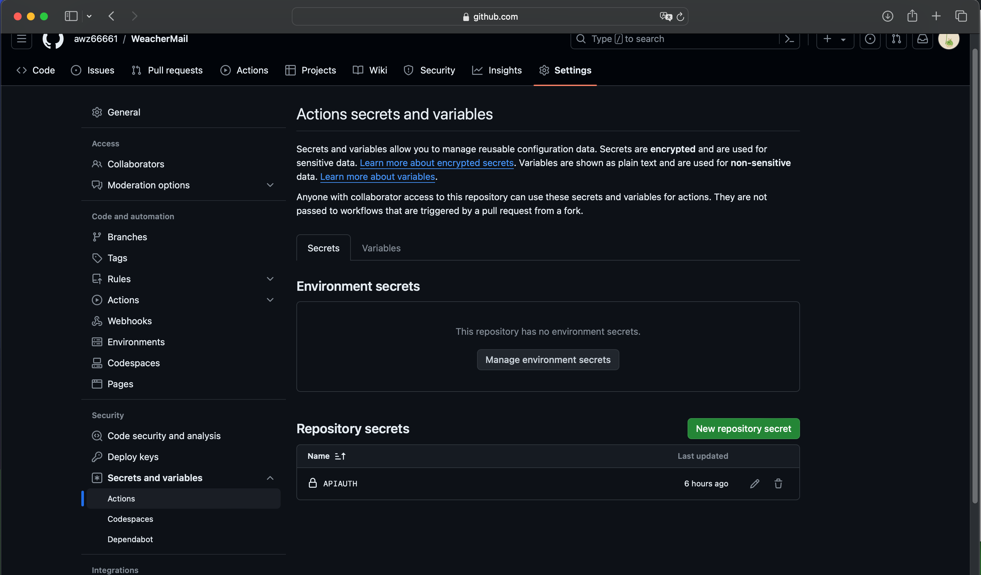The height and width of the screenshot is (575, 981).
Task: Open General settings
Action: tap(183, 112)
